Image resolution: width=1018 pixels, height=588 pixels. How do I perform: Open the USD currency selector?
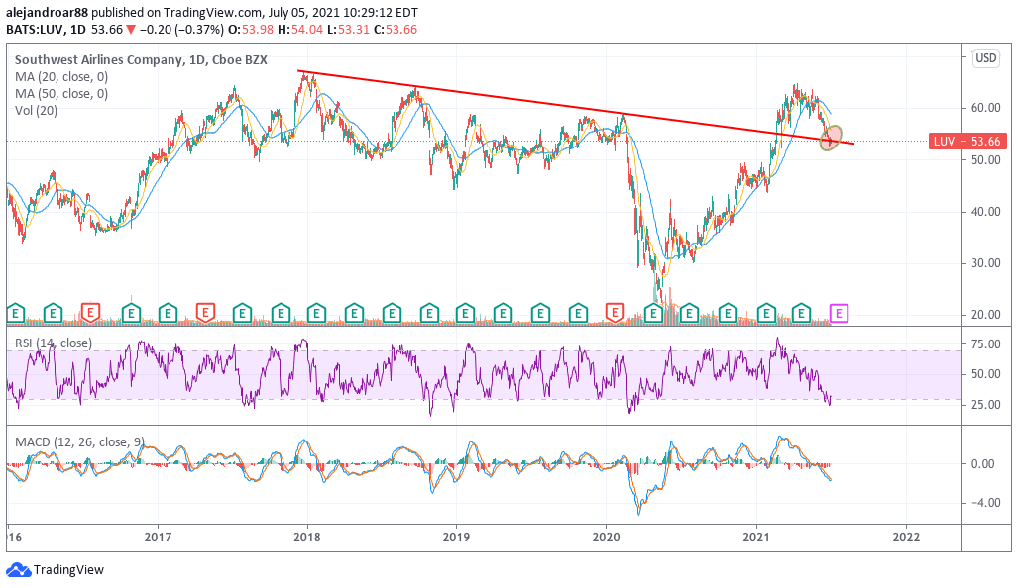(x=985, y=58)
